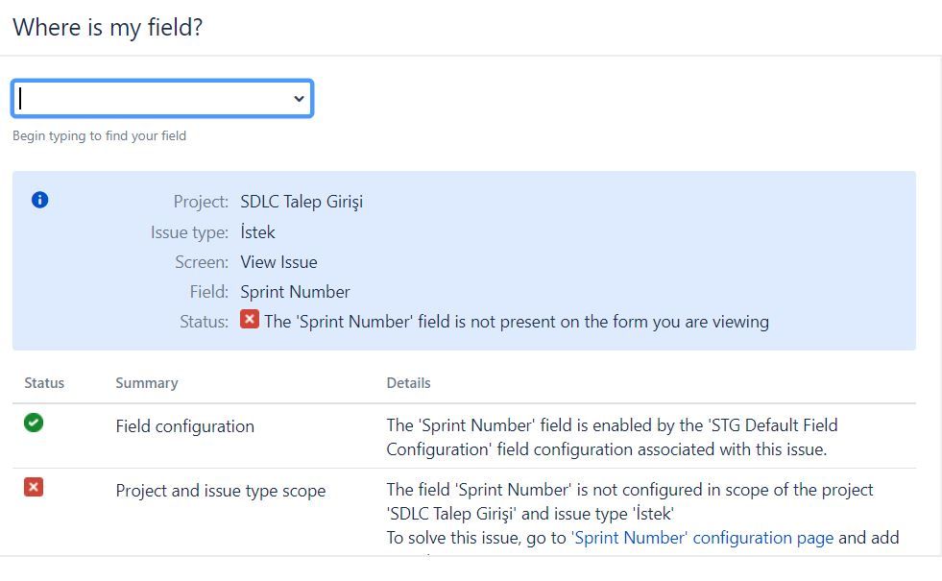Click the Status column header
Viewport: 942px width, 581px height.
[x=44, y=383]
